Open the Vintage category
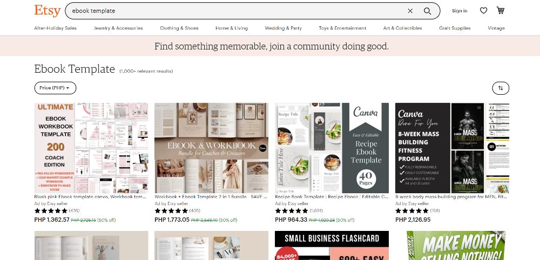 tap(496, 28)
